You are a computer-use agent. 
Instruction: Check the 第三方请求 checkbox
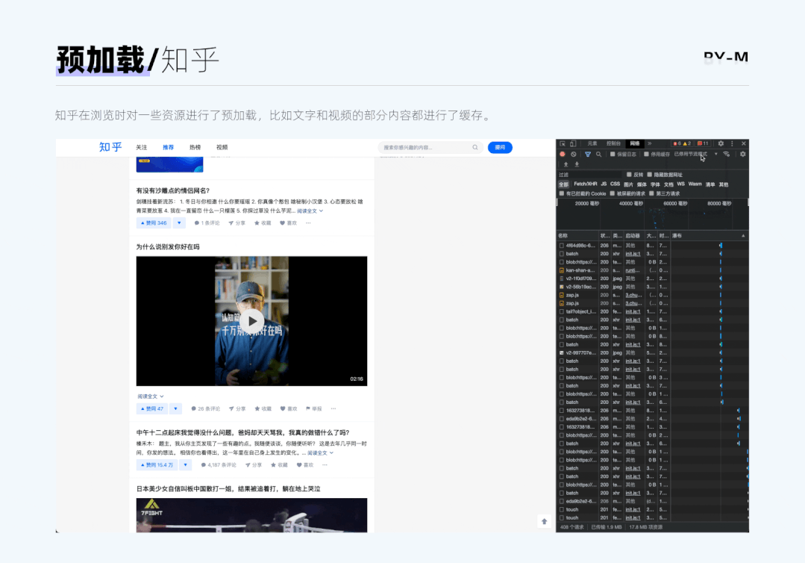(x=651, y=193)
